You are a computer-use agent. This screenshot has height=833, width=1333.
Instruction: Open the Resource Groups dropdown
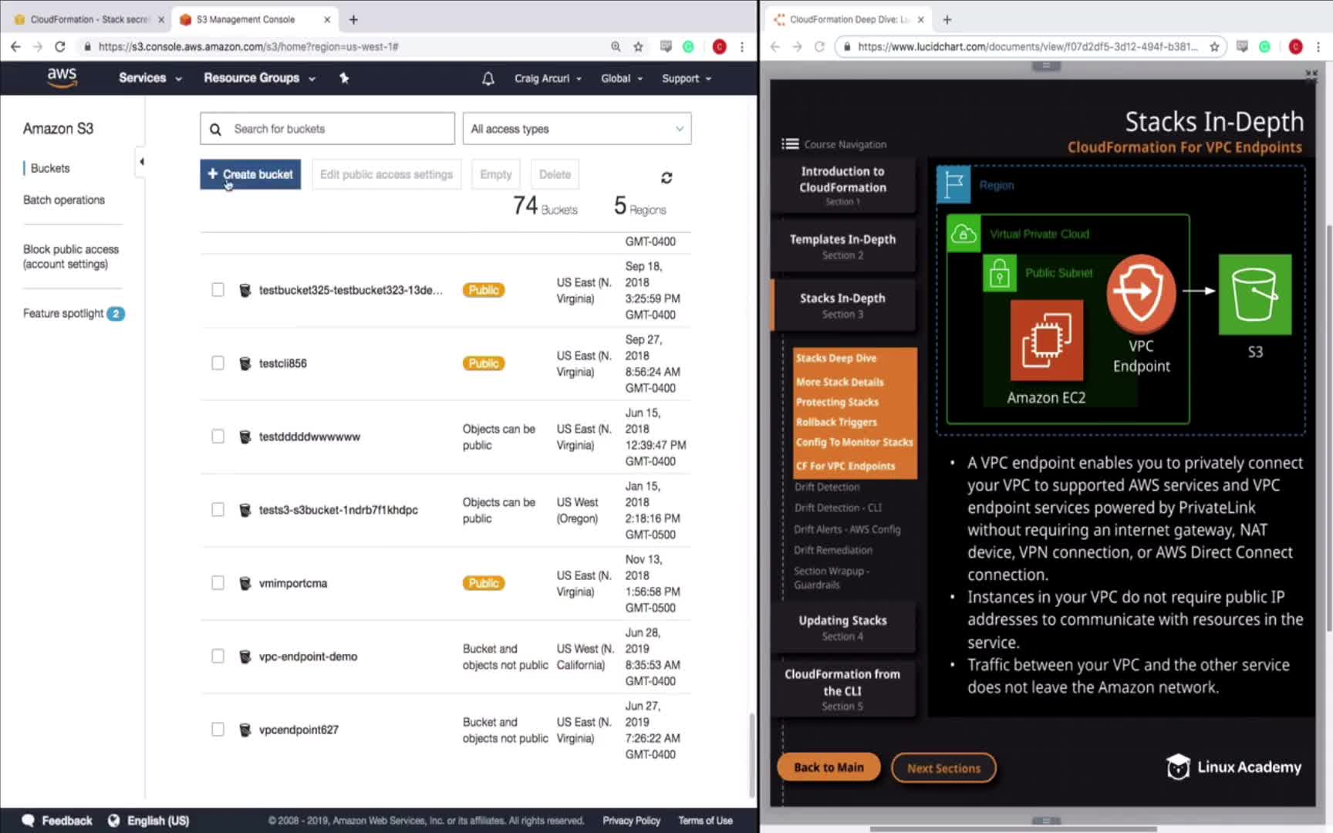[260, 78]
